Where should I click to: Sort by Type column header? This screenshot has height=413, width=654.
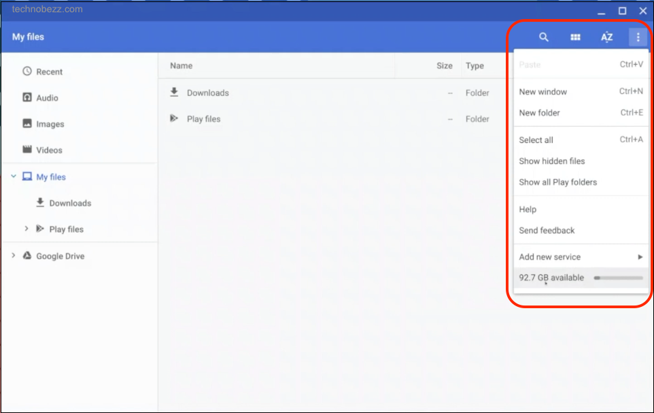tap(475, 65)
